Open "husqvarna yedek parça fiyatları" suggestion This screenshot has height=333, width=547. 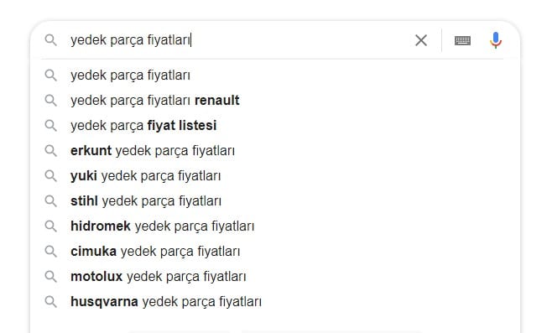click(275, 302)
